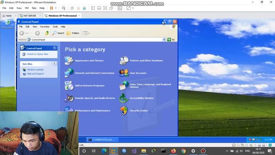Open Settings gear on Windows taskbar
This screenshot has height=155, width=275.
coord(193,151)
